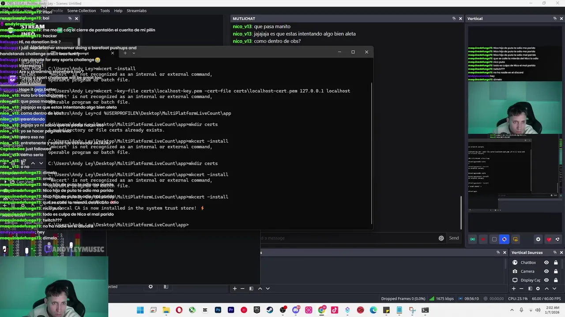Open Steam from the taskbar
The image size is (565, 317).
(270, 310)
